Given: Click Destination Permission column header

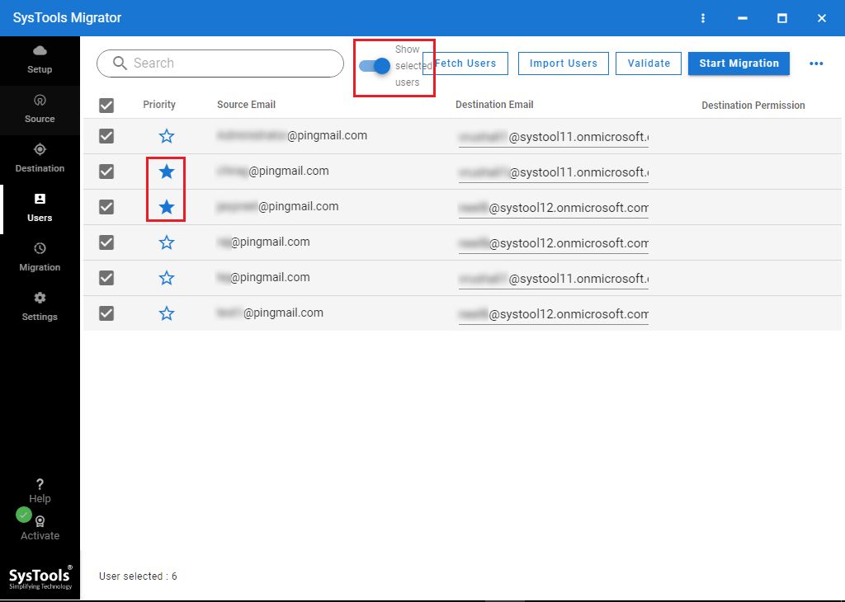Looking at the screenshot, I should pyautogui.click(x=753, y=106).
